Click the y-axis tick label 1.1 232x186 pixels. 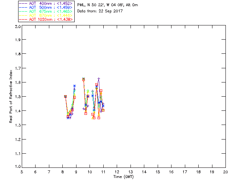tap(18, 154)
